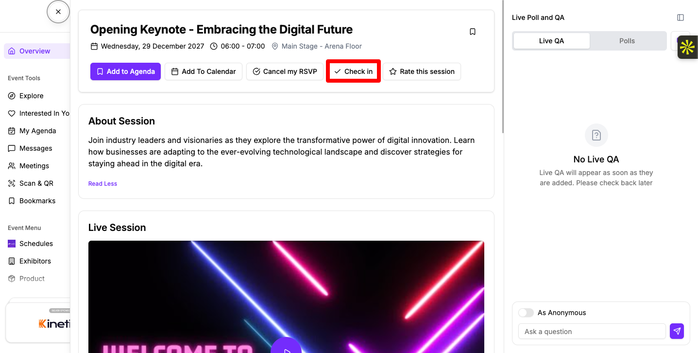Click the Add To Calendar button
Viewport: 698px width, 353px height.
(204, 71)
